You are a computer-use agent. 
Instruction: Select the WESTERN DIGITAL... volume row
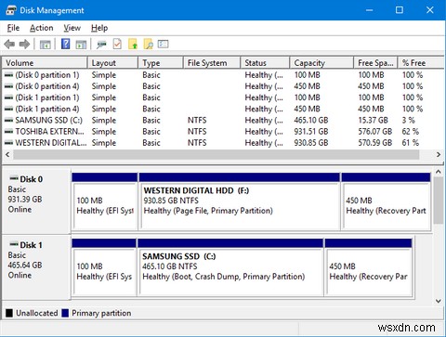click(223, 143)
